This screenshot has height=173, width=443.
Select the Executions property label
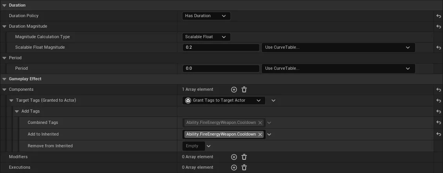point(20,167)
